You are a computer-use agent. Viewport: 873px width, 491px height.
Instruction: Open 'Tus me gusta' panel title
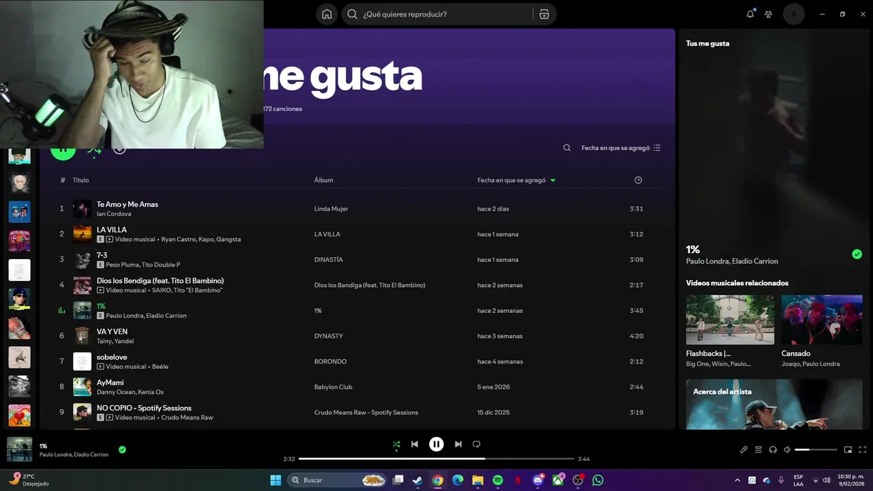tap(707, 43)
